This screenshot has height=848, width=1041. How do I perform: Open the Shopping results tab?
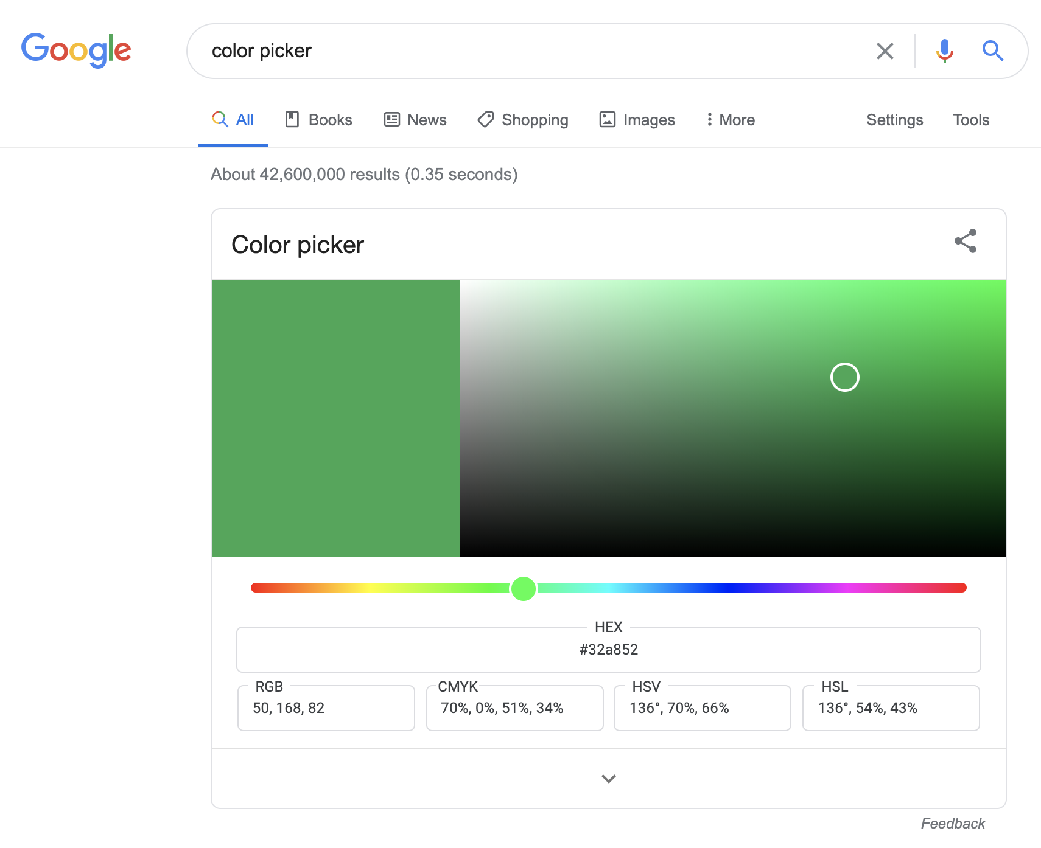pos(523,120)
